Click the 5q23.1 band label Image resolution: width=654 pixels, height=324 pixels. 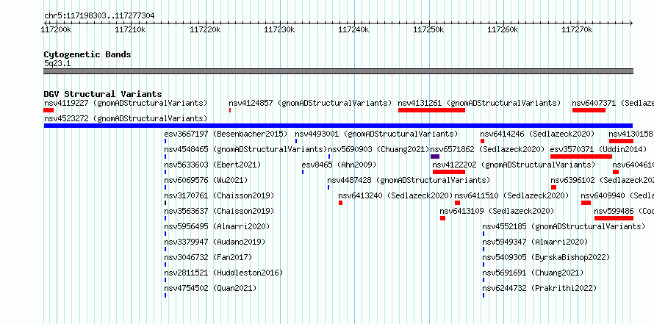click(x=57, y=63)
